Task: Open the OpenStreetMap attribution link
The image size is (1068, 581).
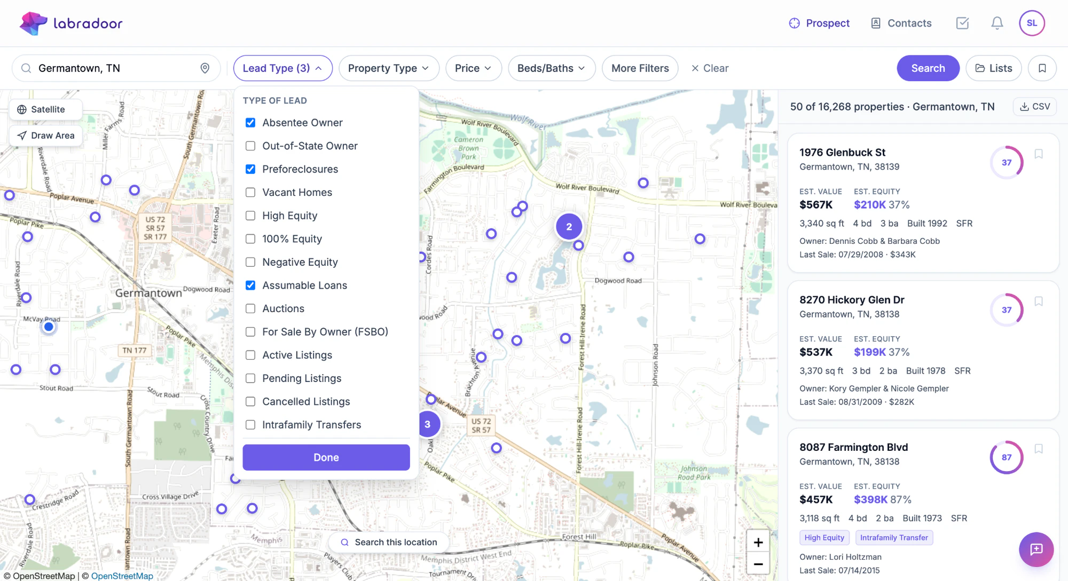Action: (122, 576)
